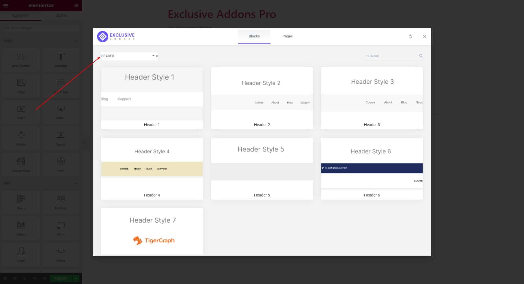The width and height of the screenshot is (524, 284).
Task: Open the Navigator layers icon in footer
Action: 15,278
